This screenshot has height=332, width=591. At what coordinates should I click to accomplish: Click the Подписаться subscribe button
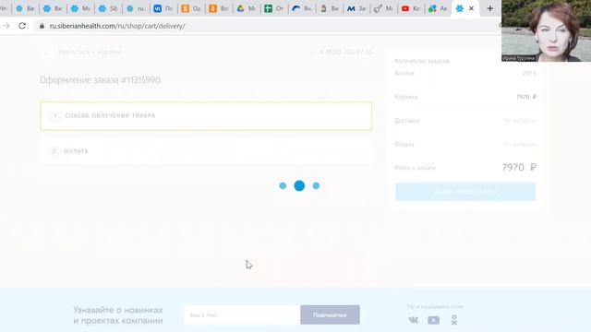[x=330, y=314]
